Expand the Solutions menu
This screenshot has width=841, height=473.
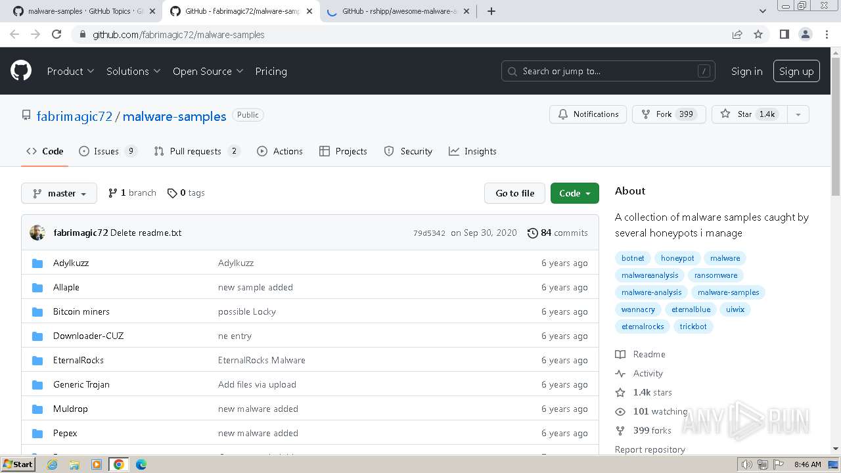(133, 71)
